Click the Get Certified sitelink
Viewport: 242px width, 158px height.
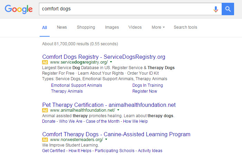click(53, 151)
